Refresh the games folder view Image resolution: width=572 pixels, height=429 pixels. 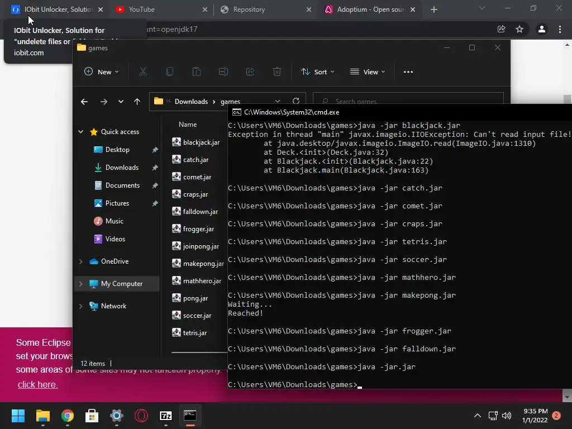pyautogui.click(x=296, y=101)
